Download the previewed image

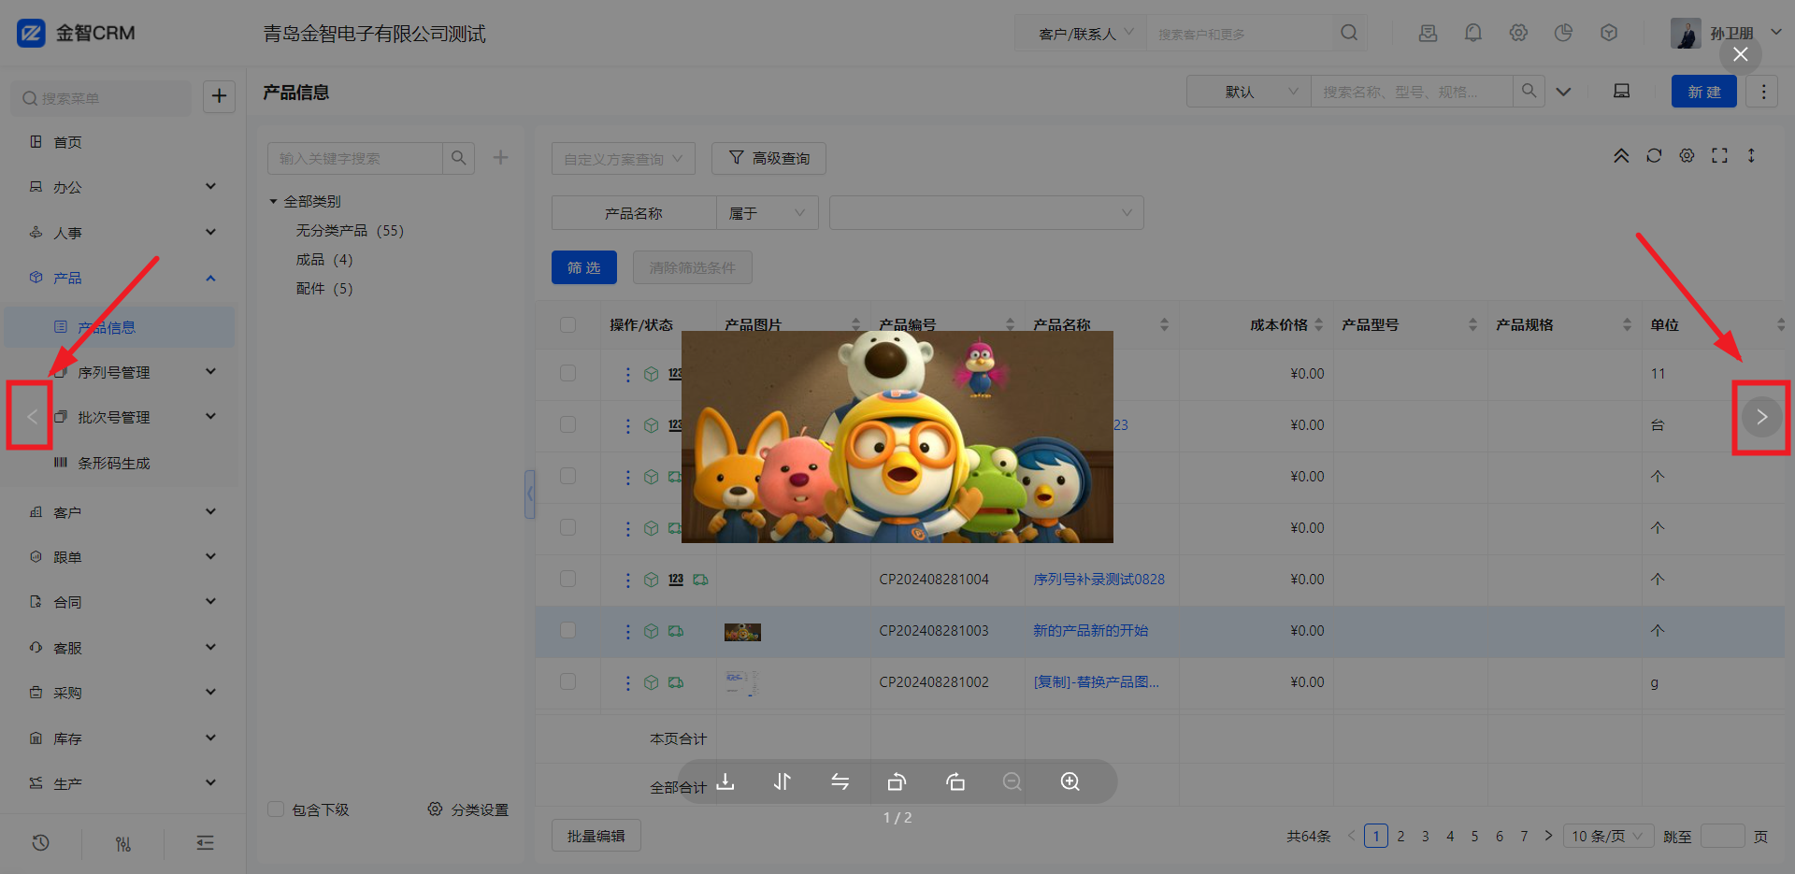click(725, 781)
